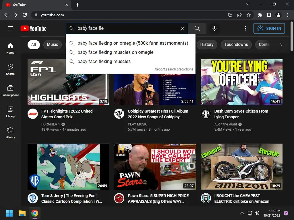294x220 pixels.
Task: Click the Formula 1 channel avatar
Action: tap(33, 114)
